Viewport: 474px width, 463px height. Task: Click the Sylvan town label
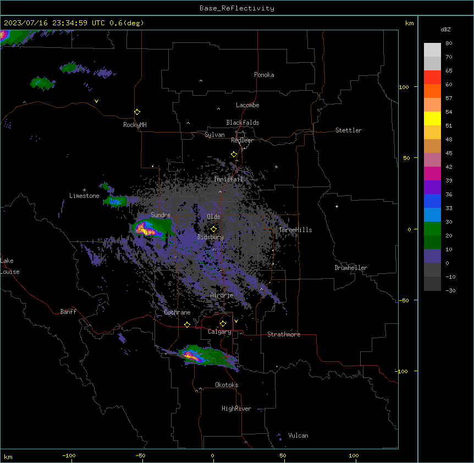pyautogui.click(x=214, y=135)
